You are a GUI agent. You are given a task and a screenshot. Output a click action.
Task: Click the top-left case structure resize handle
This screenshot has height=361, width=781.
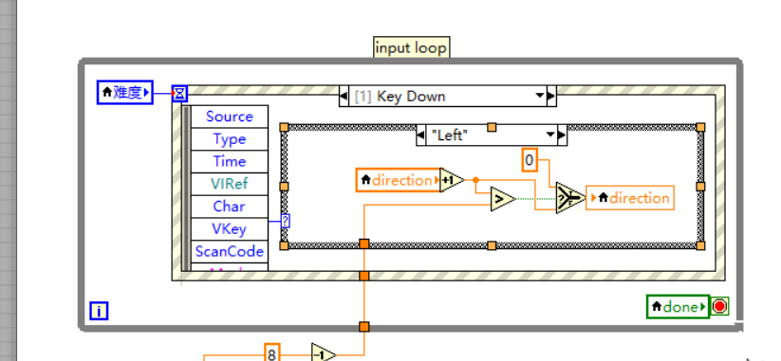click(x=285, y=127)
